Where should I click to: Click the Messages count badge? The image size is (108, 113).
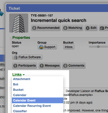pyautogui.click(x=42, y=66)
